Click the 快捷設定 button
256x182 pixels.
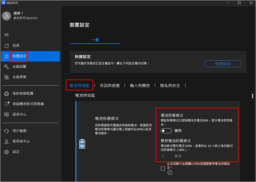click(223, 64)
